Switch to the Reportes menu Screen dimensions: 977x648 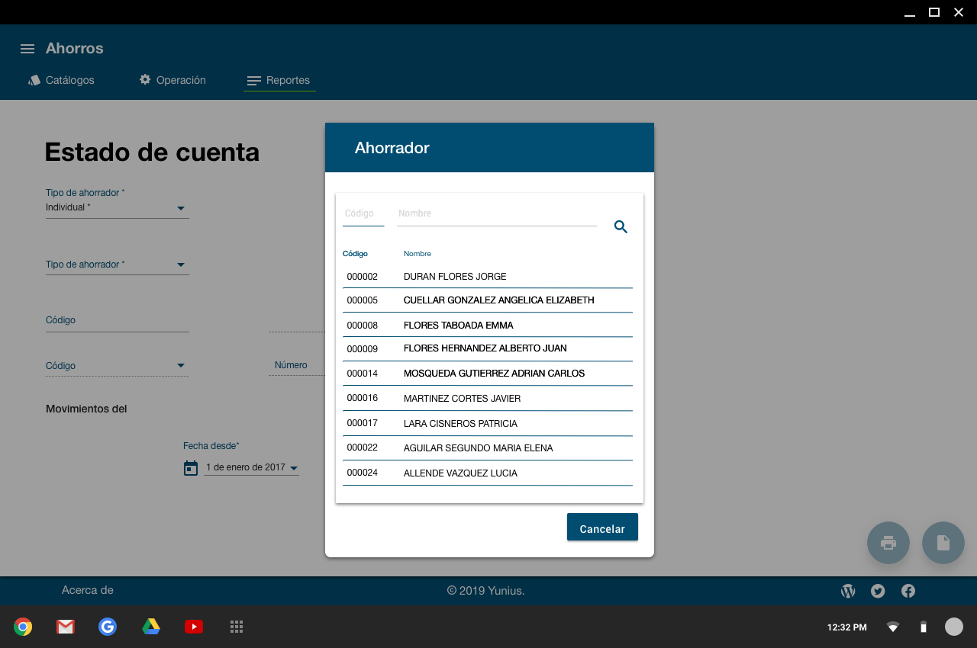(279, 81)
